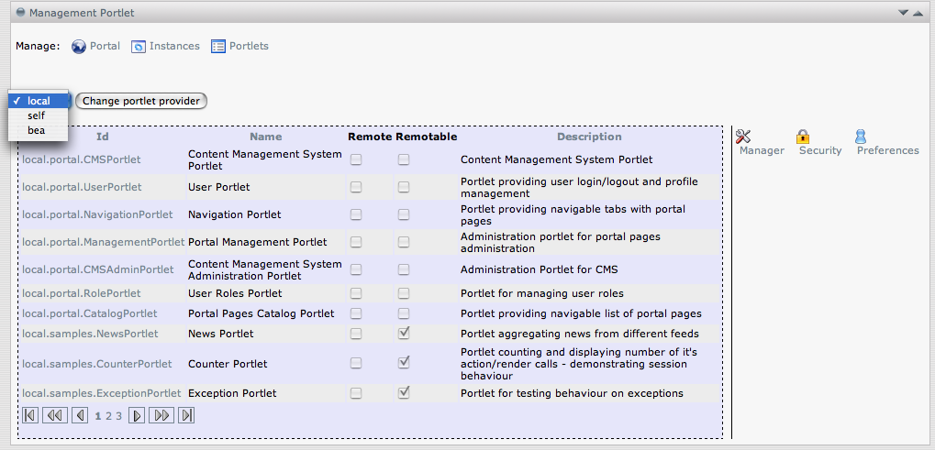Open the Instances management tab
935x450 pixels.
point(165,46)
